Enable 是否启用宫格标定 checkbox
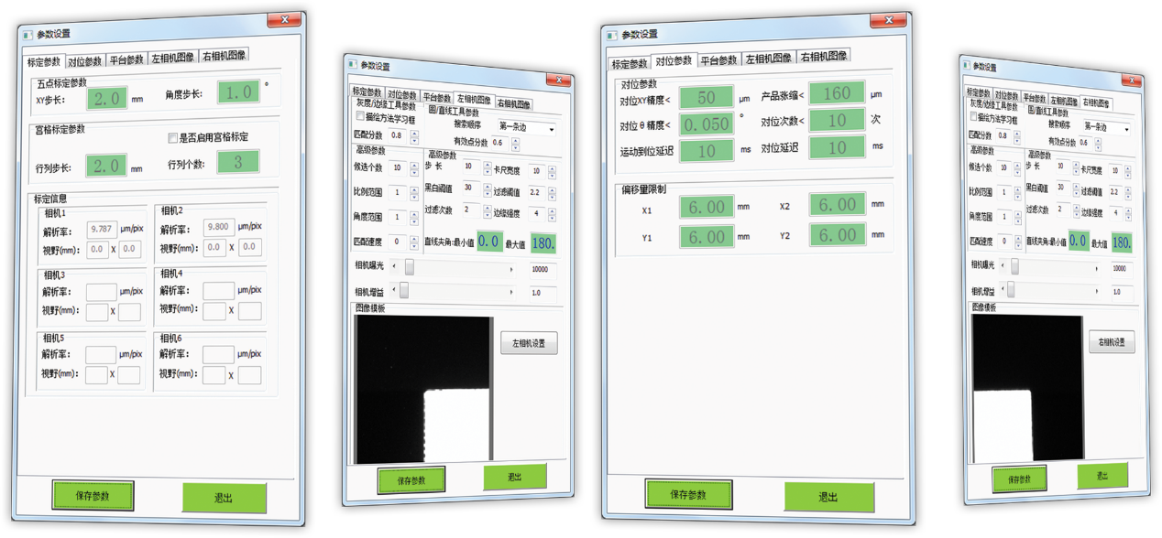Viewport: 1162px width, 538px height. point(172,138)
